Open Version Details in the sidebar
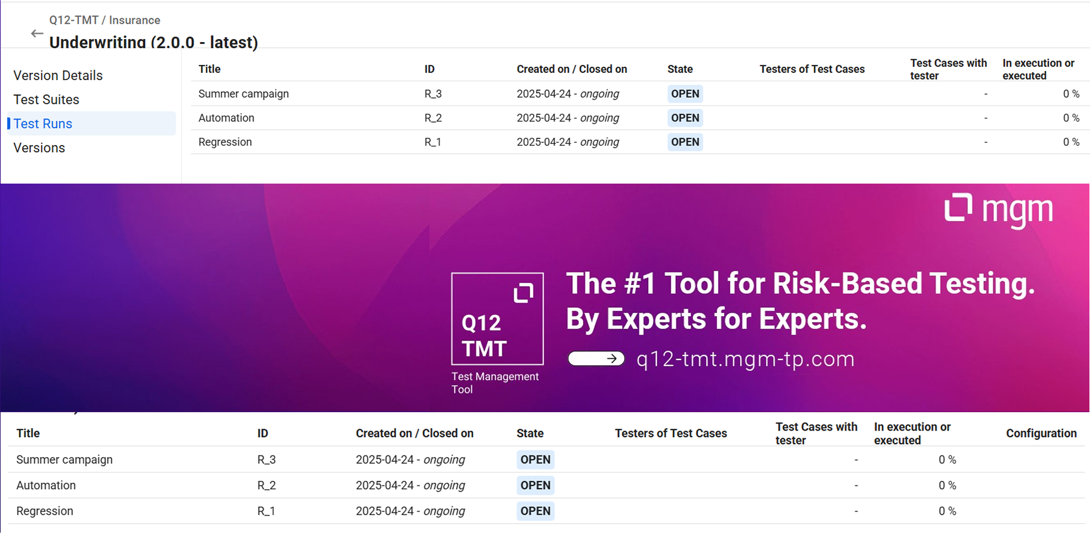The width and height of the screenshot is (1090, 533). [x=58, y=75]
